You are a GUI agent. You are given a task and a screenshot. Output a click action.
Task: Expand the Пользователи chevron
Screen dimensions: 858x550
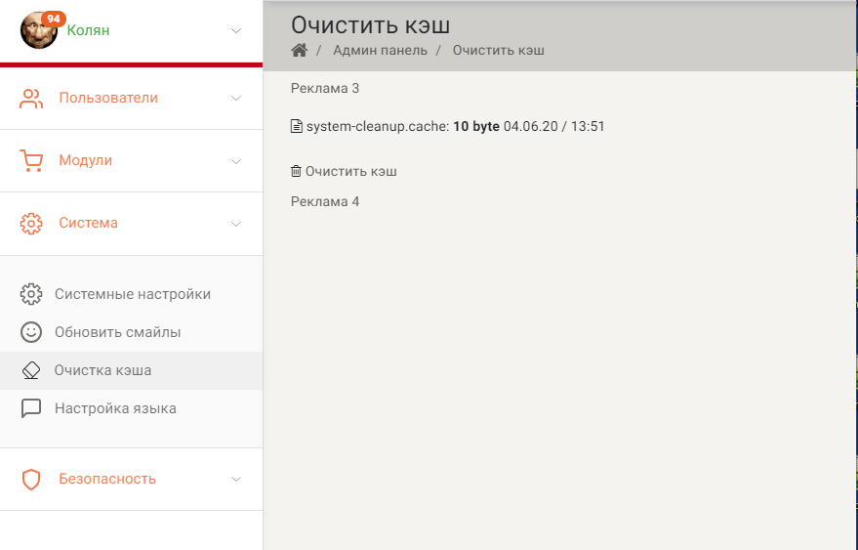click(236, 99)
